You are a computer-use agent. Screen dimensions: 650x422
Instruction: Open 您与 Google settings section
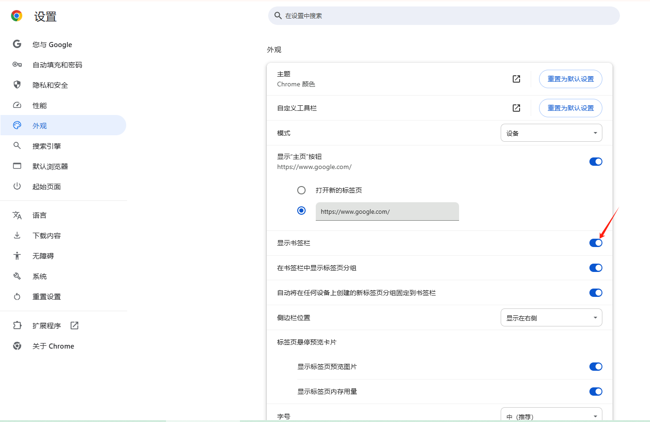(63, 44)
